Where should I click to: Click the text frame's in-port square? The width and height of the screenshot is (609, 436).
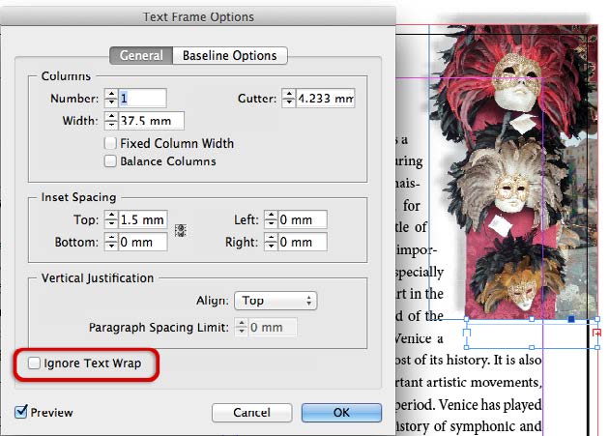pos(467,333)
